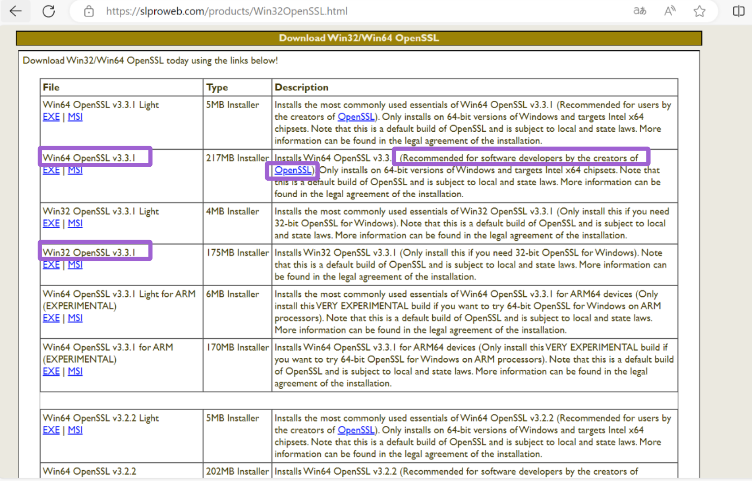The width and height of the screenshot is (752, 481).
Task: Click Win64 OpenSSL v3.3.1 Light file name
Action: [101, 105]
